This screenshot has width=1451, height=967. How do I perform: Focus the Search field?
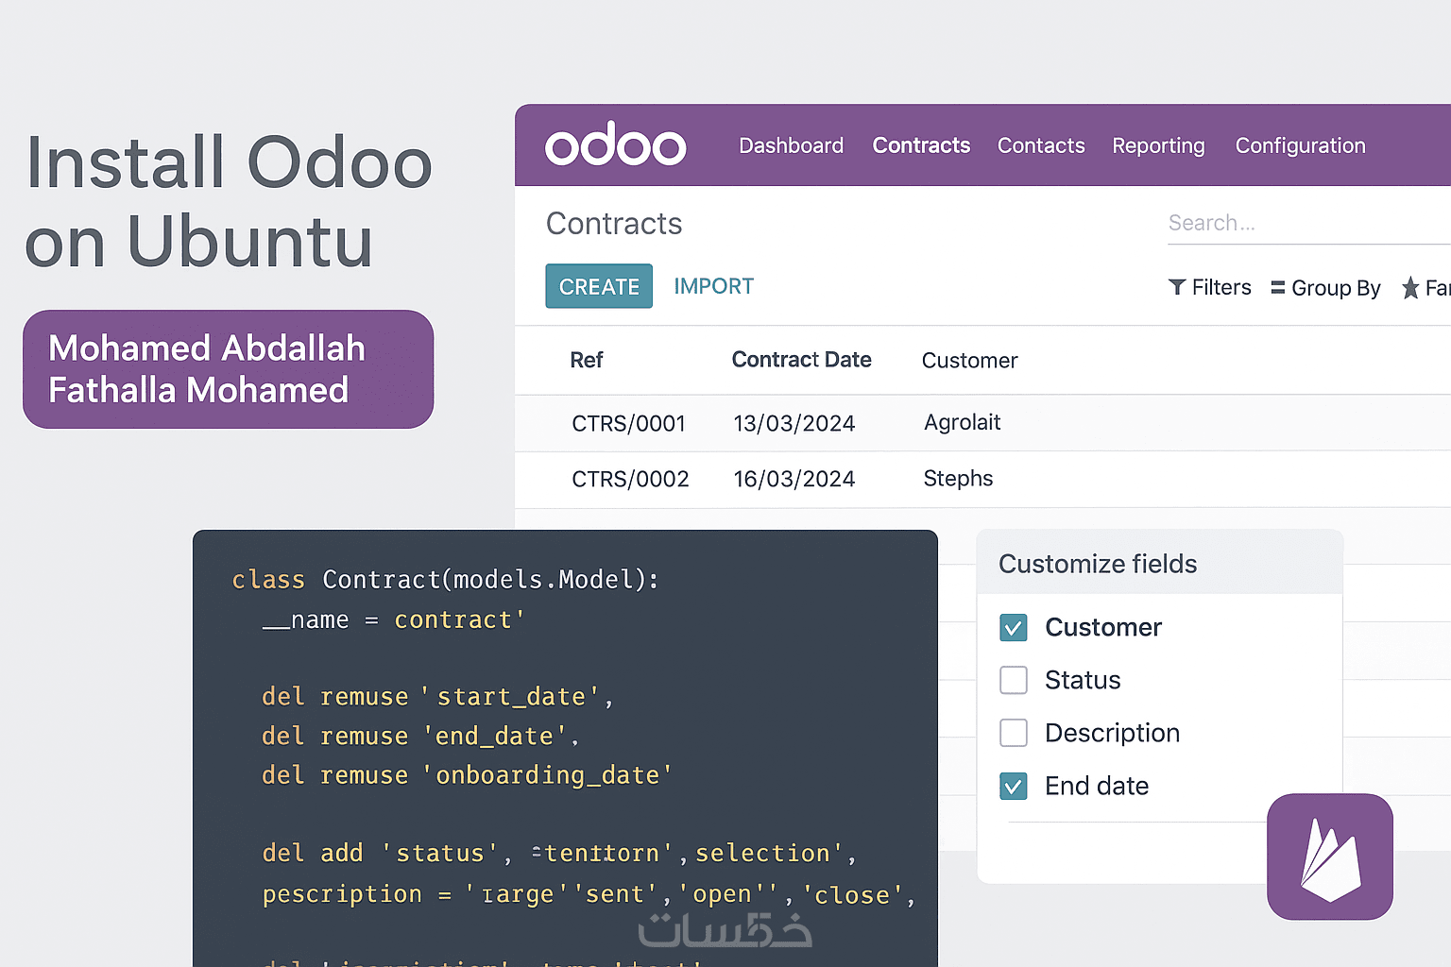(x=1304, y=223)
